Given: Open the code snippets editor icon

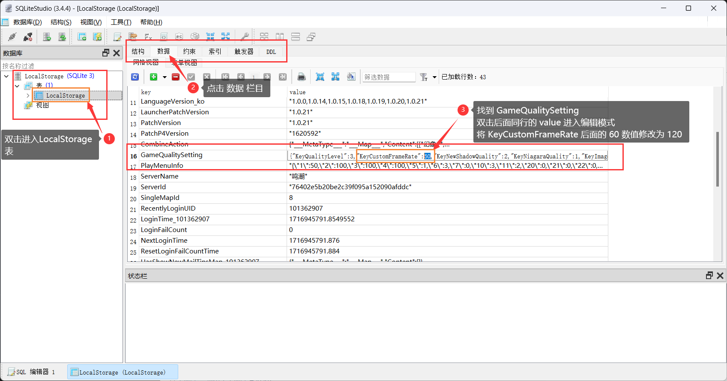Looking at the screenshot, I should click(164, 37).
